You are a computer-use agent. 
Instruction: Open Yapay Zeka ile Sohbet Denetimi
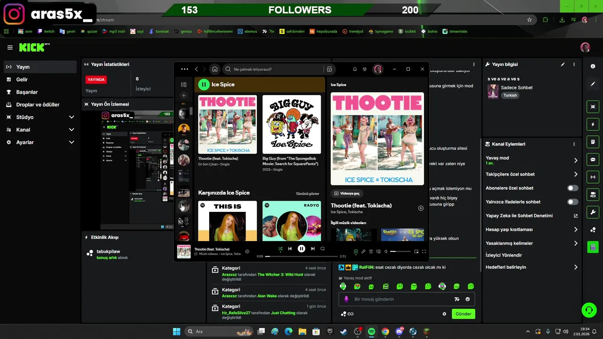click(532, 216)
